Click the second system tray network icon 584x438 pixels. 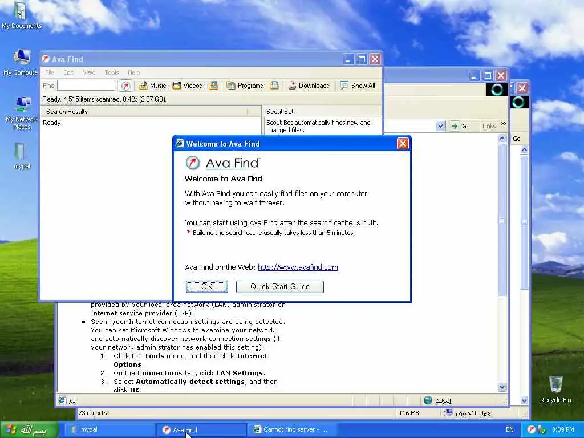pos(541,429)
